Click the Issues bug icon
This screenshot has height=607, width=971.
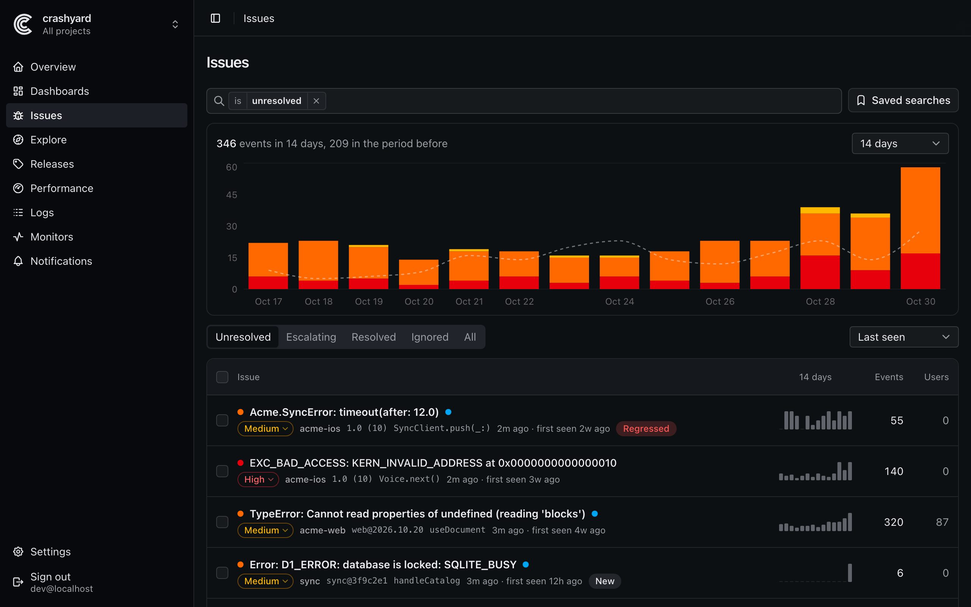(18, 115)
